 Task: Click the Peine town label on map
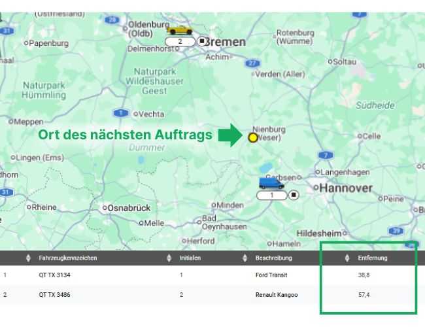[394, 199]
